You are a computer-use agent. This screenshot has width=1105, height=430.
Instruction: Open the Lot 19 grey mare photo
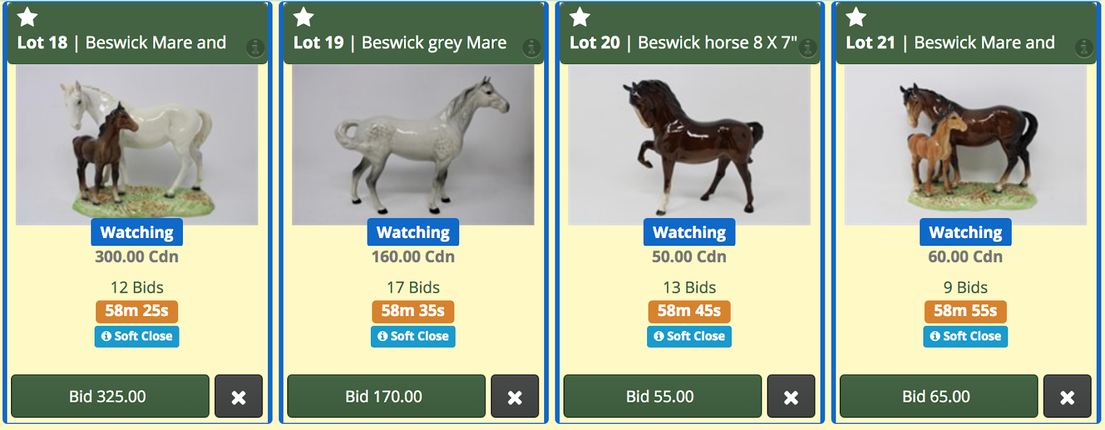pos(413,145)
